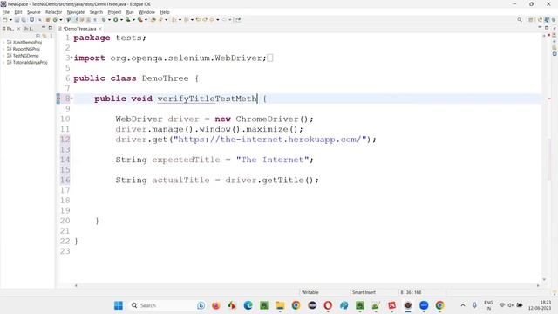Viewport: 558px width, 314px height.
Task: Click the cursor position 8 : 36 : 168
Action: click(x=411, y=292)
